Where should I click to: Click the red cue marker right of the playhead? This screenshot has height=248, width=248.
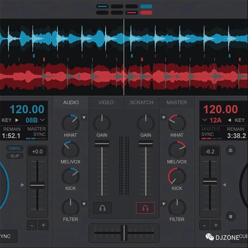142,60
